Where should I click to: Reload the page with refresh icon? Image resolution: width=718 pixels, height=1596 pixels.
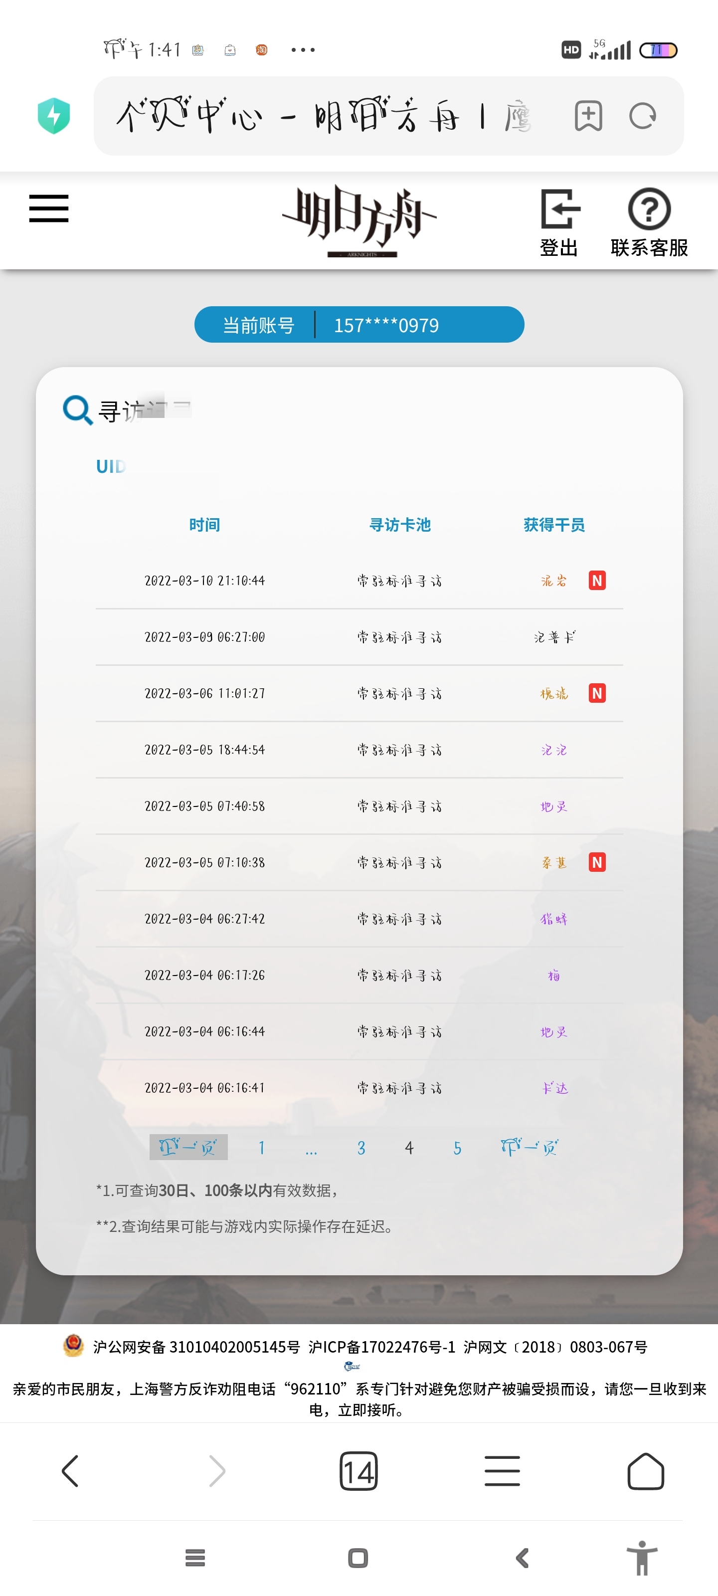click(x=642, y=116)
